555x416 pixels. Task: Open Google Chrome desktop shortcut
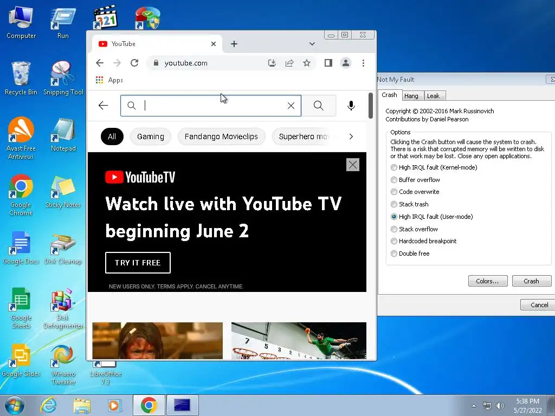[21, 194]
